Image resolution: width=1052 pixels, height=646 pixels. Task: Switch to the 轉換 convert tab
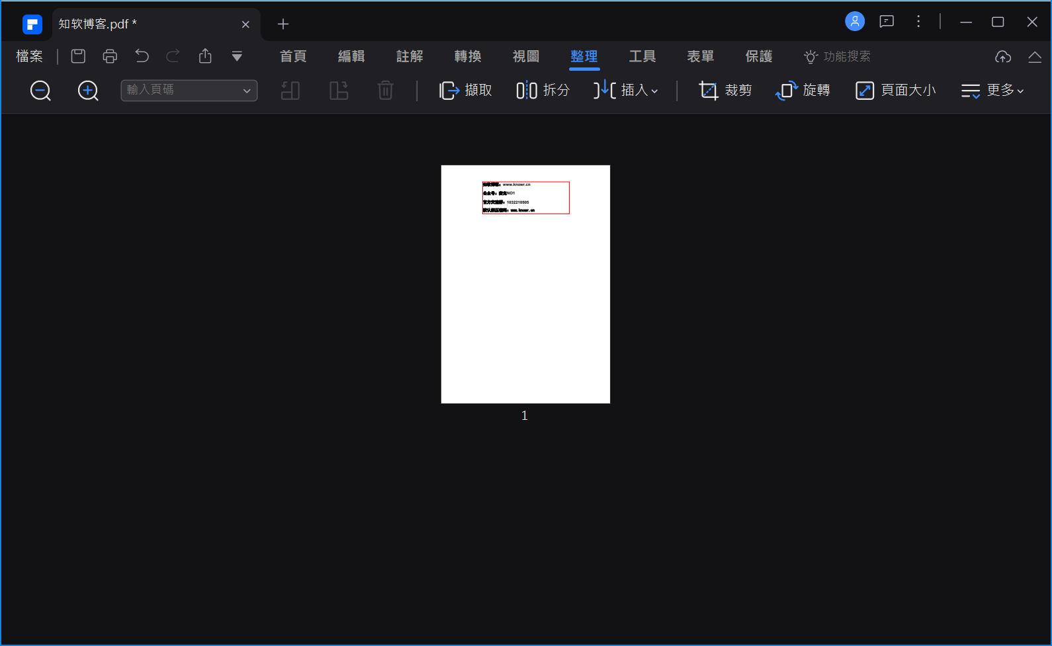tap(468, 56)
